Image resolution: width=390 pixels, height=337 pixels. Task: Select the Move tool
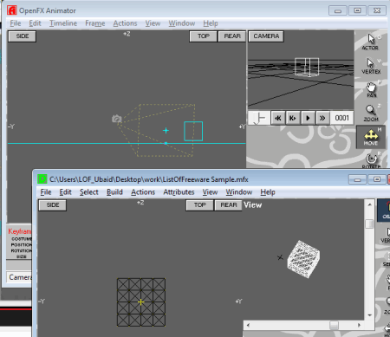click(371, 137)
